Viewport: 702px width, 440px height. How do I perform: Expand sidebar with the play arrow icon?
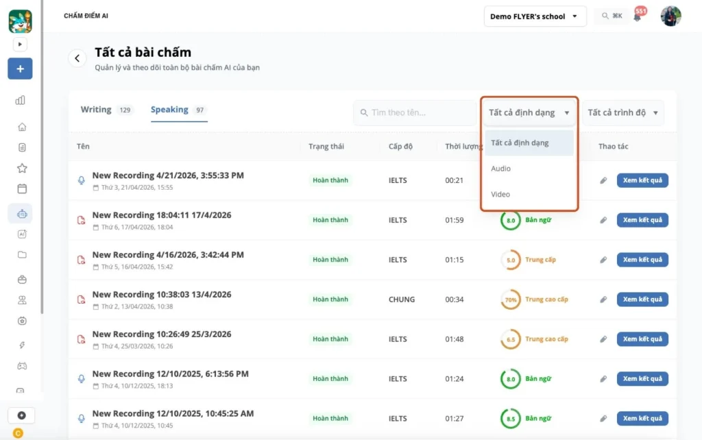tap(20, 45)
